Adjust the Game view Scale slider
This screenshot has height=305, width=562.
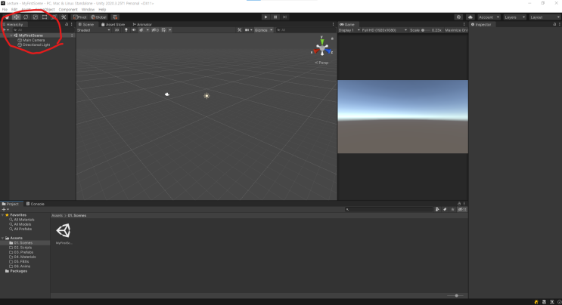click(425, 30)
